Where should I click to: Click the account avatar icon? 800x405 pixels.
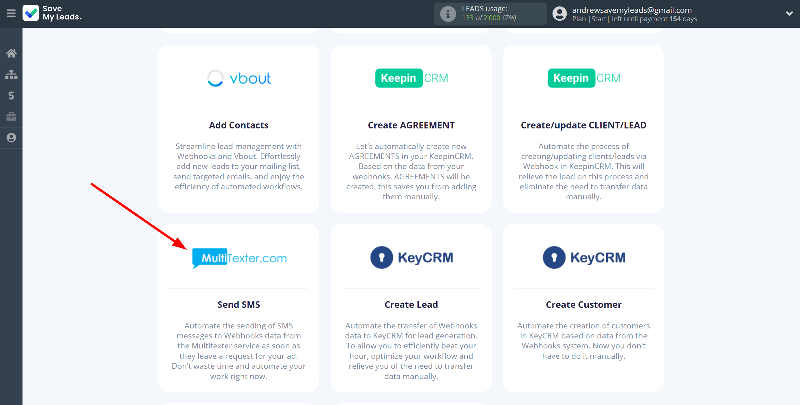(559, 14)
